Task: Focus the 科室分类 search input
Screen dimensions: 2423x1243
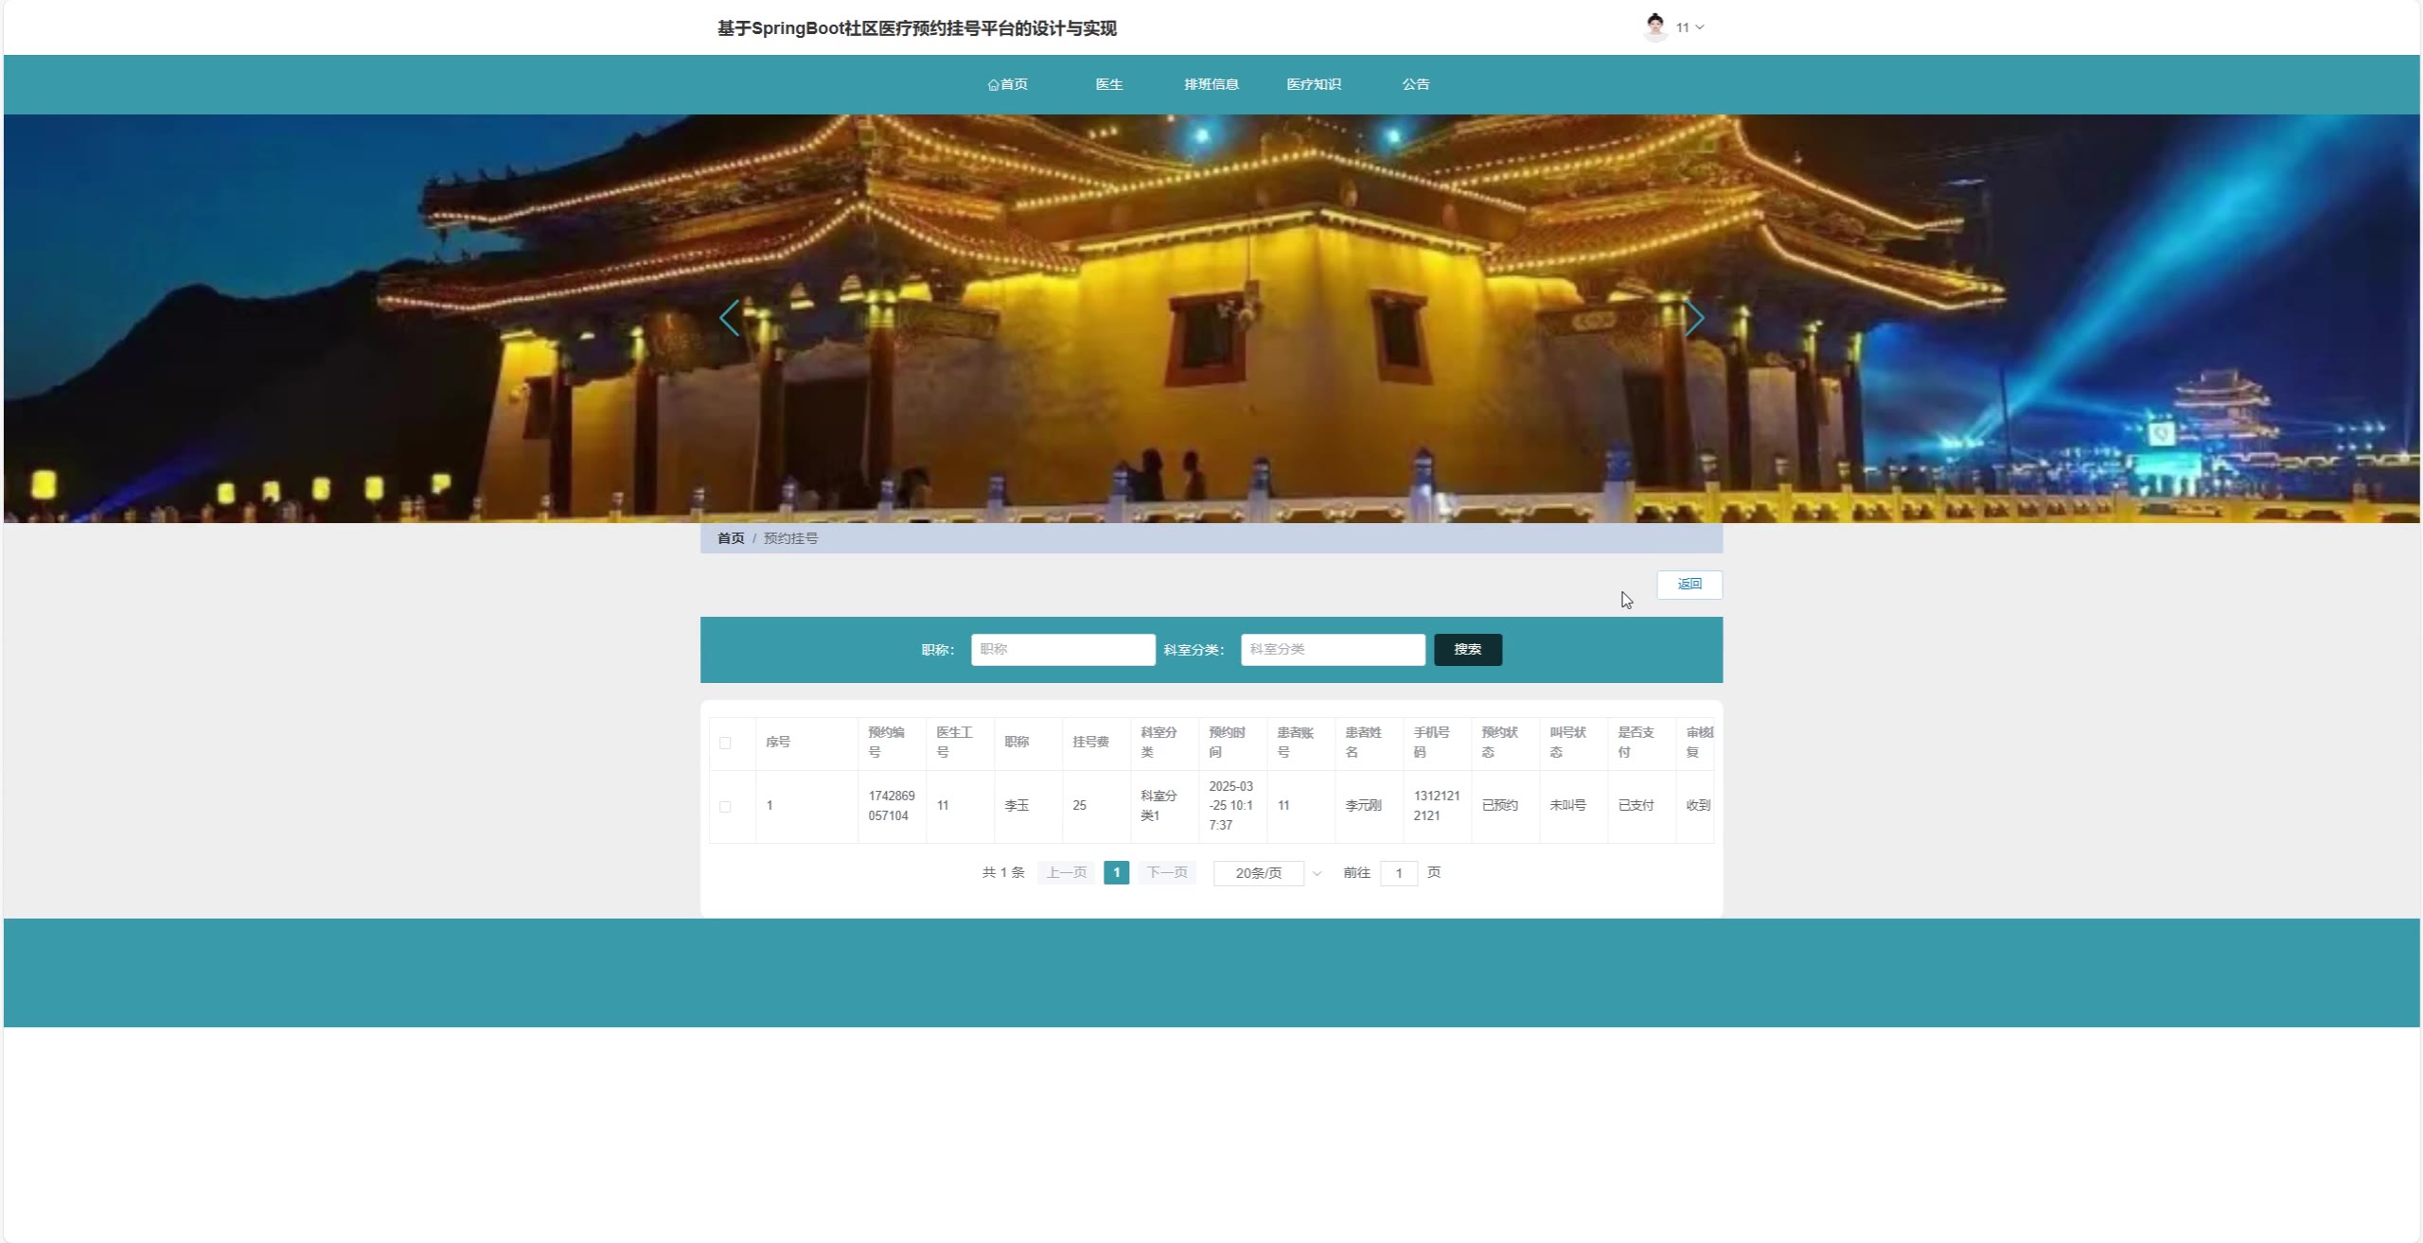Action: (1332, 650)
